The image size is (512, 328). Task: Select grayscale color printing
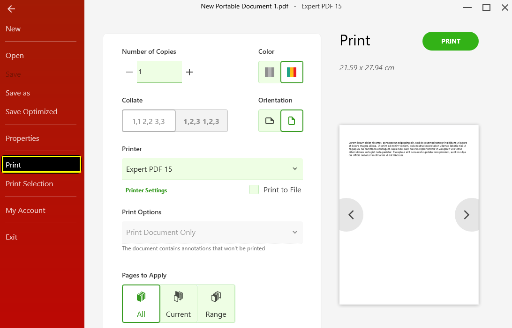tap(270, 72)
